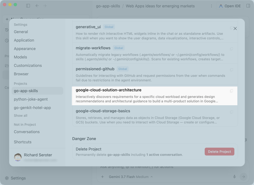
Task: Click the Settings label at bottom left
Action: click(18, 178)
